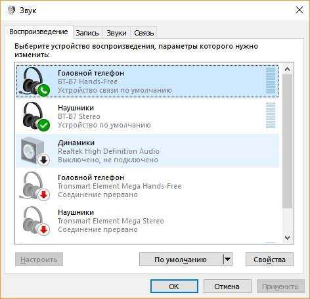Select 'Tronsmart Element Mega Stereo' text

pos(111,221)
